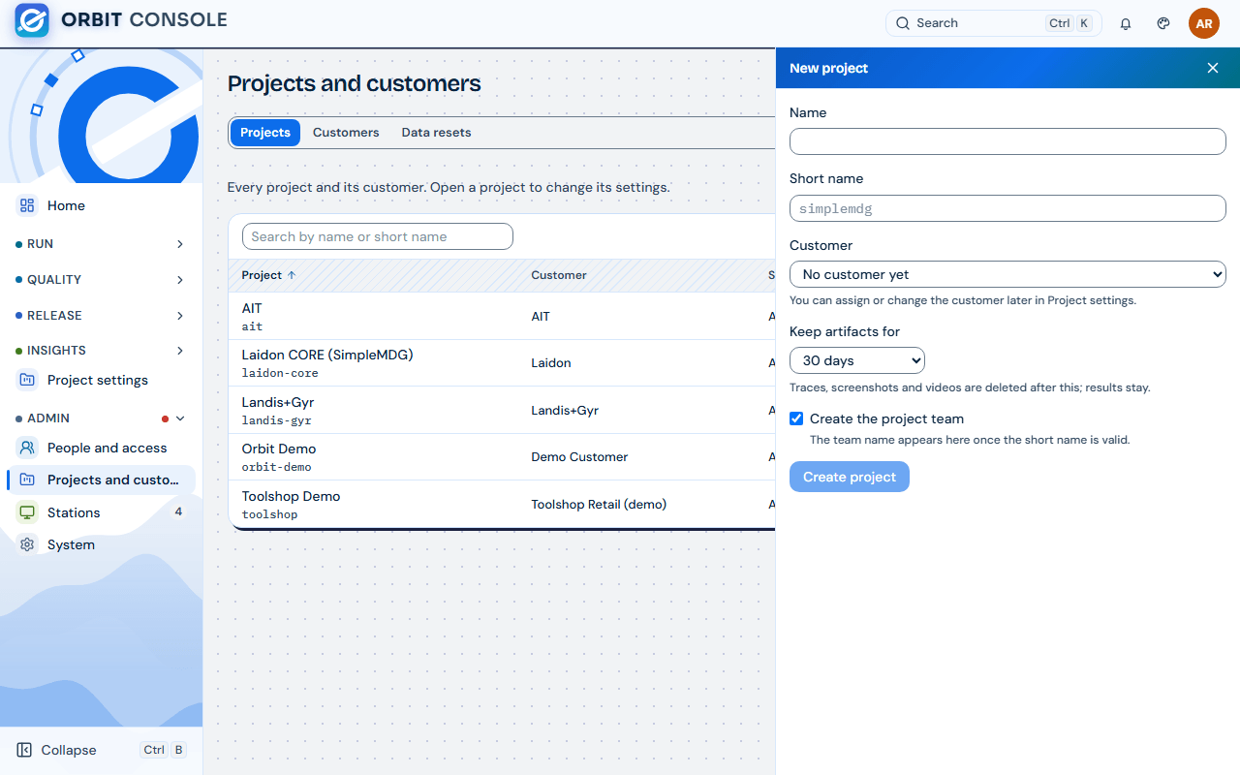Click the System gear icon
1240x775 pixels.
[x=27, y=544]
